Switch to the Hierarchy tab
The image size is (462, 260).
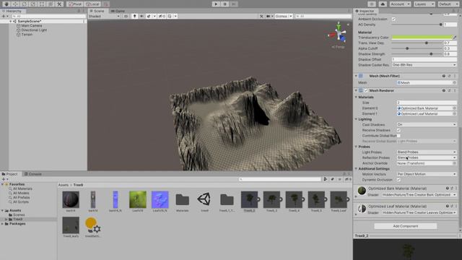click(x=12, y=11)
